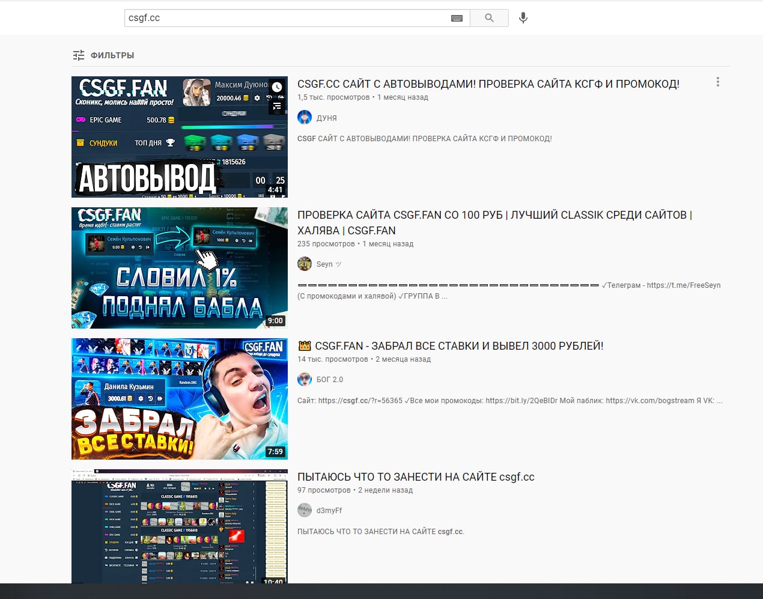Click description with Телеграм t.me/FreeSeyn
This screenshot has height=599, width=763.
pyautogui.click(x=509, y=291)
